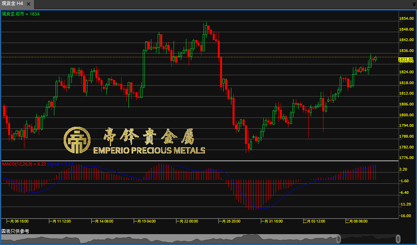Image resolution: width=417 pixels, height=245 pixels.
Task: Click the MACD(12,26,9) indicator label
Action: coord(24,164)
